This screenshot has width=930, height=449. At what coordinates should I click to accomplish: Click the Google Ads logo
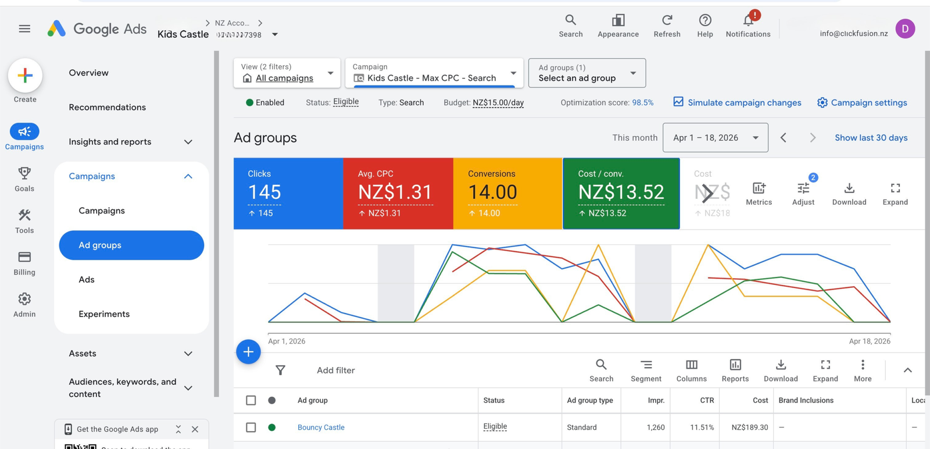pyautogui.click(x=96, y=28)
